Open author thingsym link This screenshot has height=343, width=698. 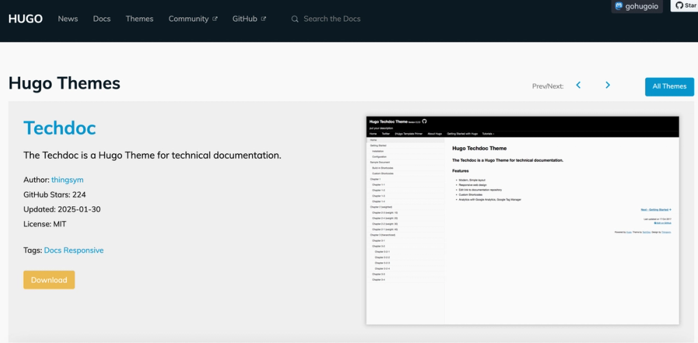click(67, 180)
